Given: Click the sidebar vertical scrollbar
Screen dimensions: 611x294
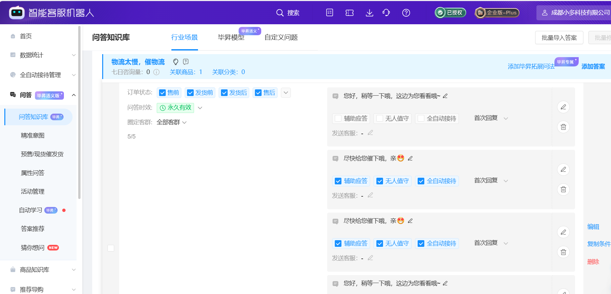Looking at the screenshot, I should coord(79,113).
